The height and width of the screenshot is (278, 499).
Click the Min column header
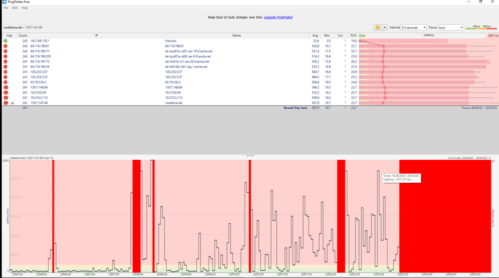(327, 35)
